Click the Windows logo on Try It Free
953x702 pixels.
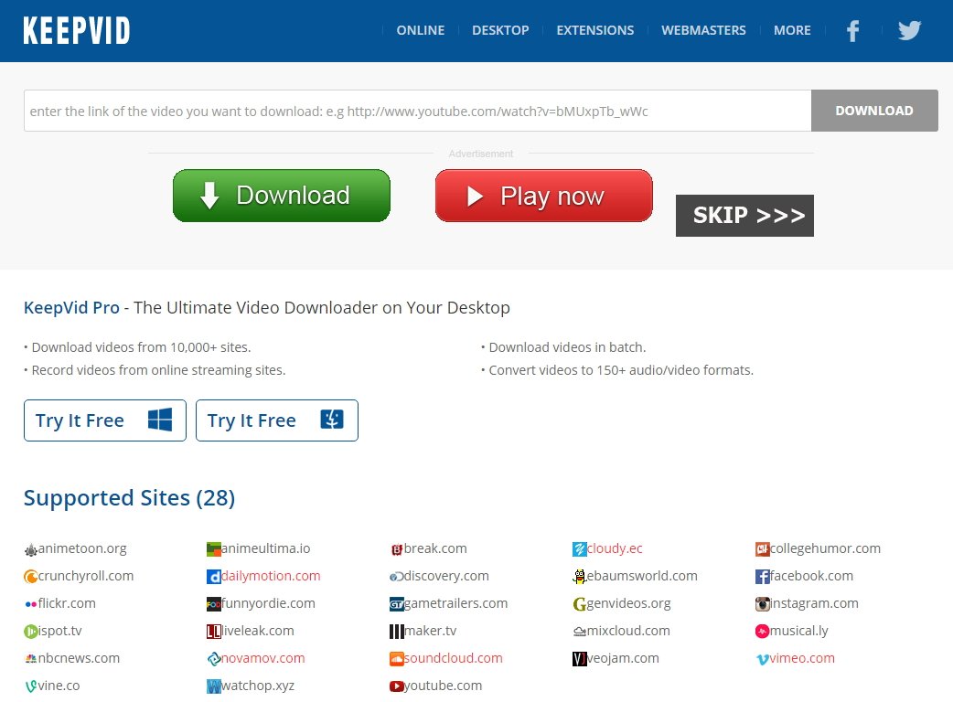(x=160, y=420)
